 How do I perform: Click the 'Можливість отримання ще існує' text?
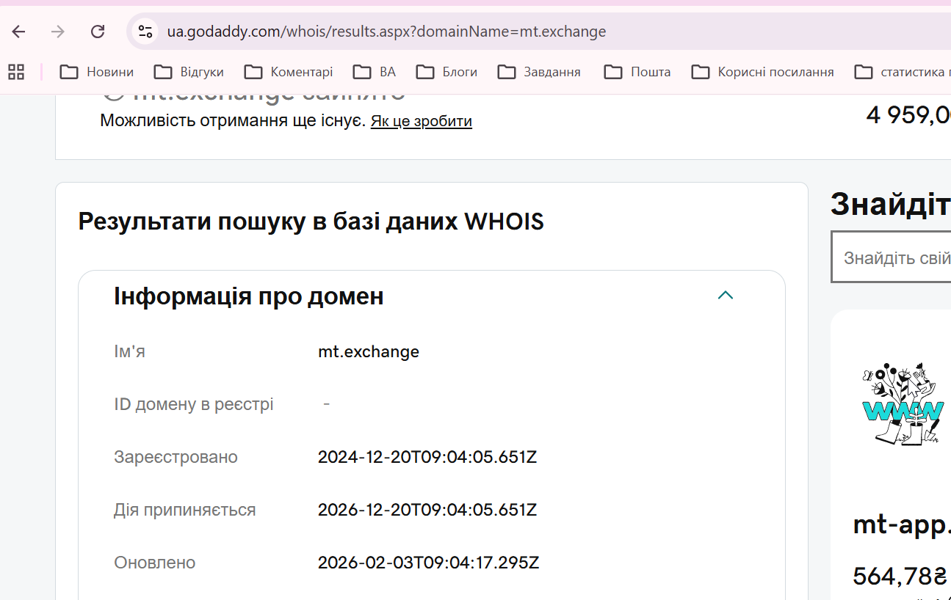tap(233, 121)
